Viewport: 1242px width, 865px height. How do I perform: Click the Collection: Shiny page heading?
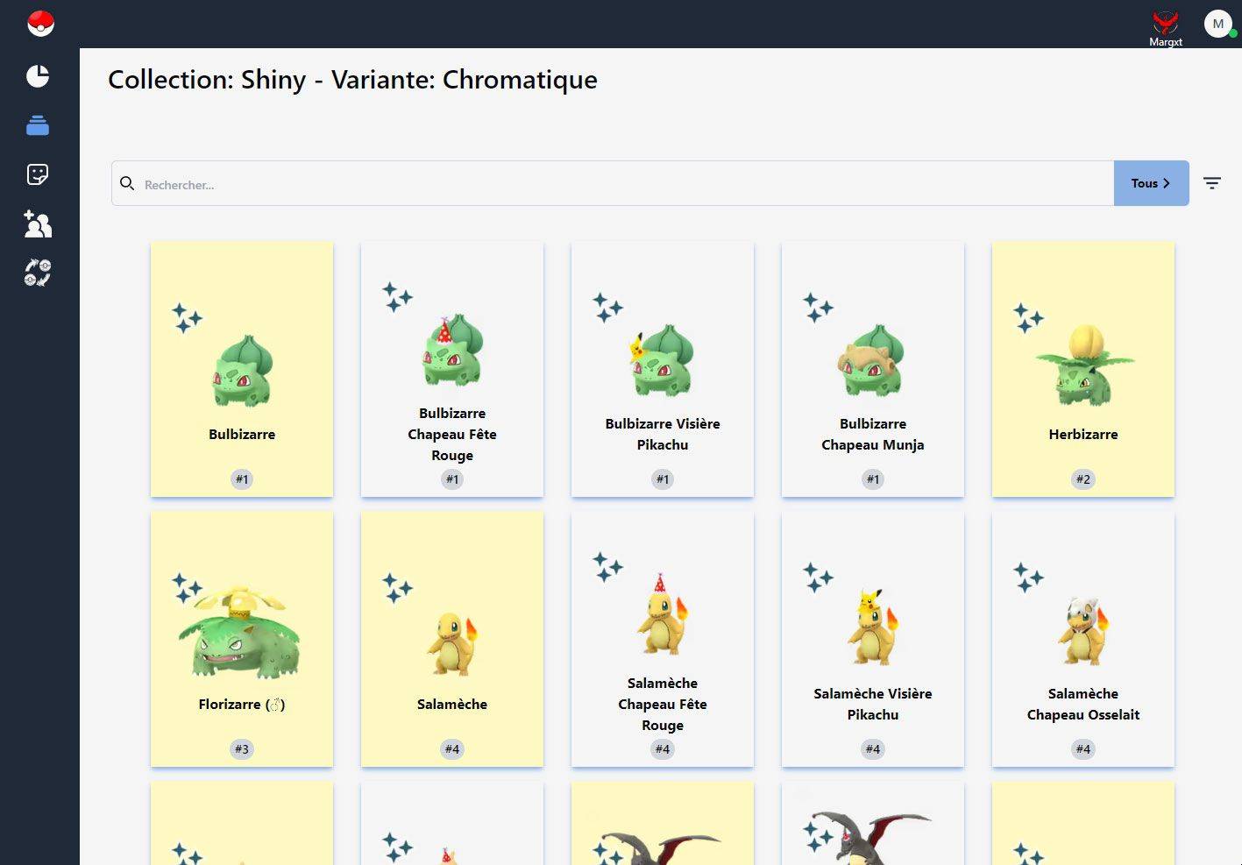(352, 80)
